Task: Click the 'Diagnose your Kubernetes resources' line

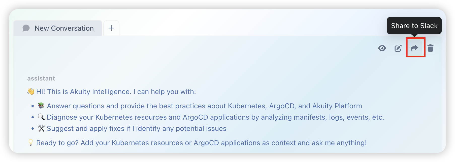Action: (215, 117)
